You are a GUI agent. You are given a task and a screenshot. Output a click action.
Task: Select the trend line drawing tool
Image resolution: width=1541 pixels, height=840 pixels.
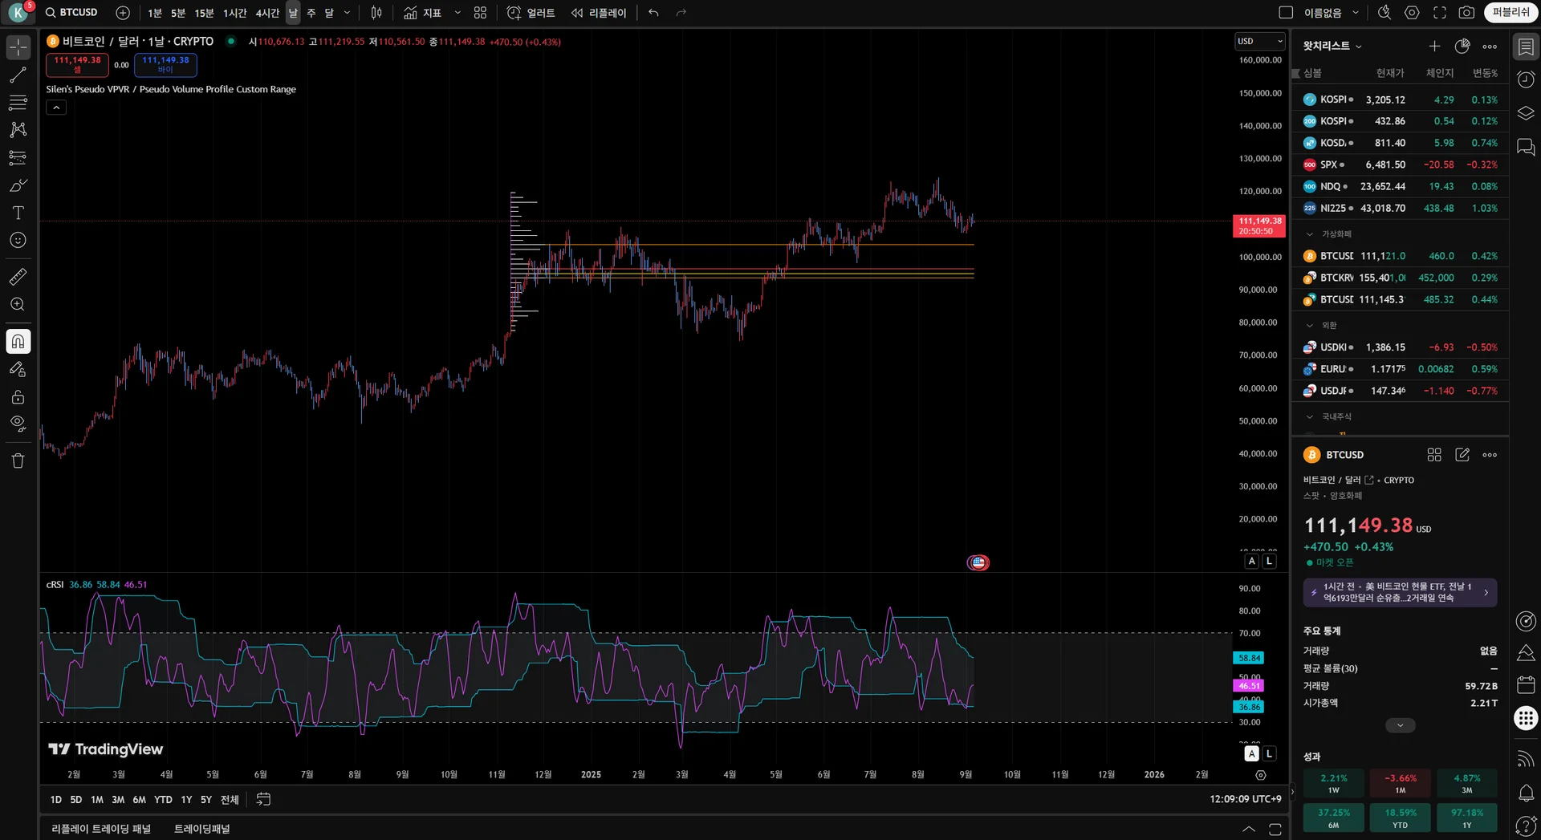[18, 75]
